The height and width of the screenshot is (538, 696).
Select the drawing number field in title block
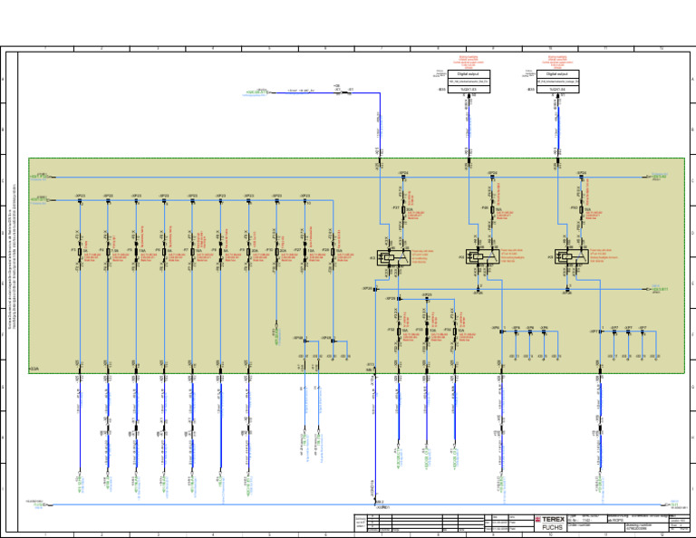click(x=647, y=527)
